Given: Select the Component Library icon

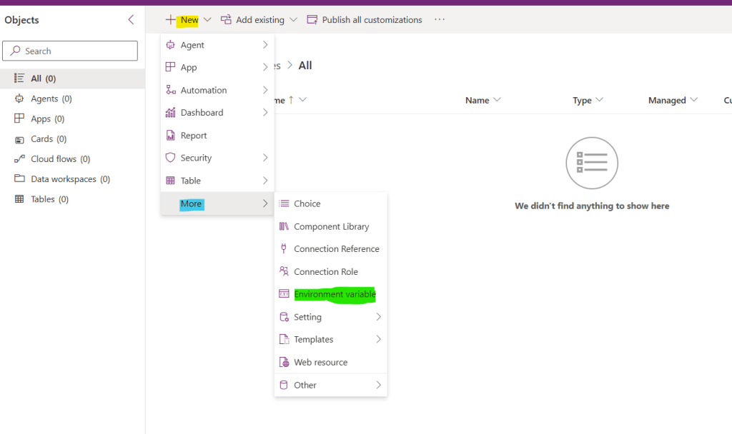Looking at the screenshot, I should pos(283,226).
